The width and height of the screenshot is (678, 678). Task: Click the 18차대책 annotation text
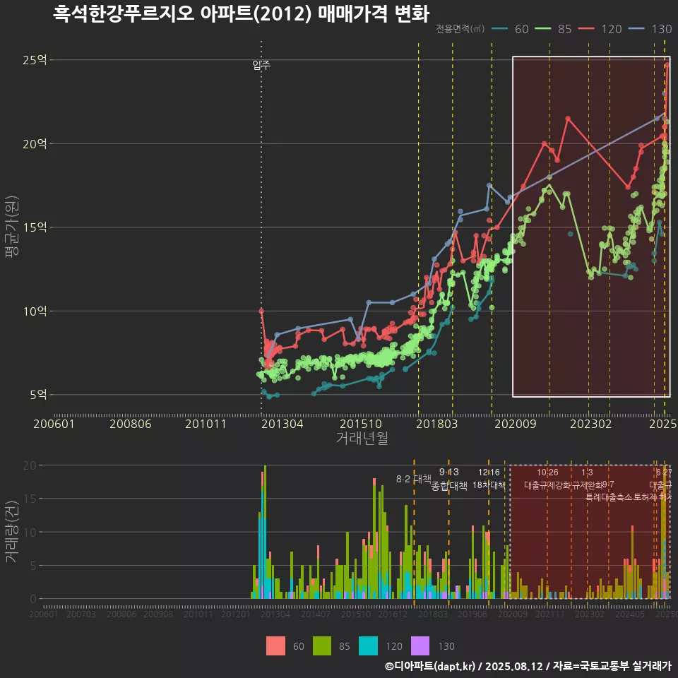489,485
